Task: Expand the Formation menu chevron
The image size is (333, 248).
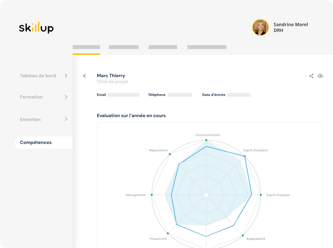Action: [x=66, y=97]
